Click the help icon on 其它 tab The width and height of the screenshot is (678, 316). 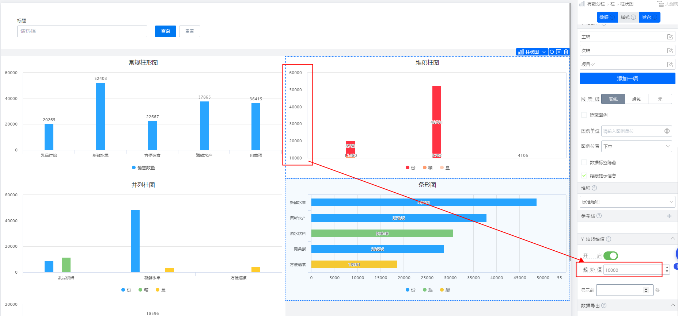coord(655,17)
